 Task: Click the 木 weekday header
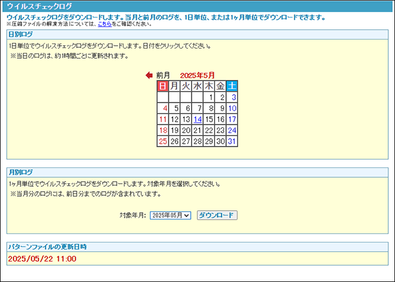click(209, 86)
